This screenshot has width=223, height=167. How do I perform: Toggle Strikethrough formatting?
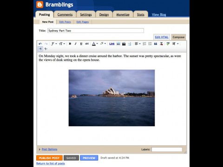(87, 44)
